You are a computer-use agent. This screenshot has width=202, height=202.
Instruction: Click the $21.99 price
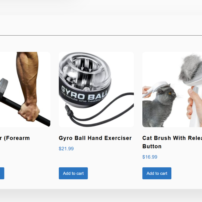(x=66, y=149)
